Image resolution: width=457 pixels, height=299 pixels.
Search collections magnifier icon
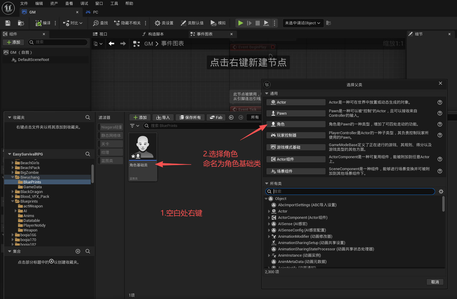point(88,251)
